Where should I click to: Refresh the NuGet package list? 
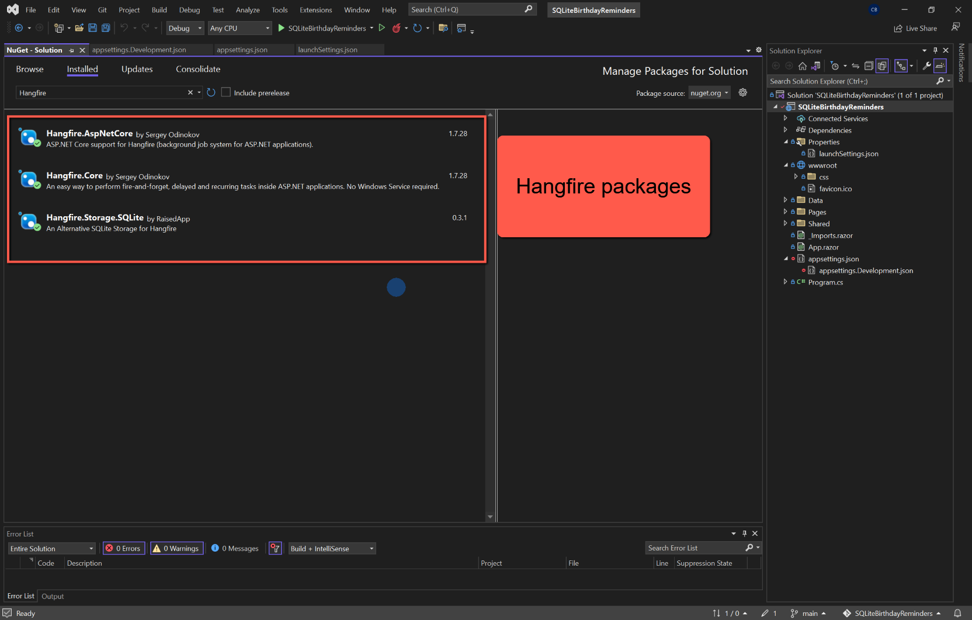pyautogui.click(x=211, y=93)
